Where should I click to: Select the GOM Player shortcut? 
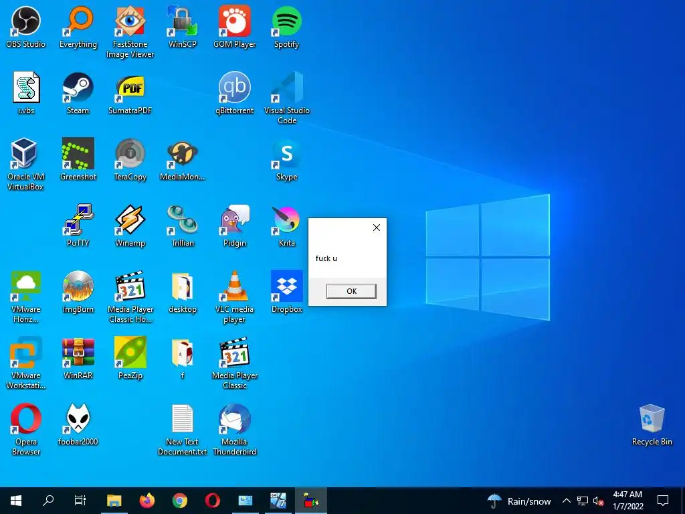point(235,27)
